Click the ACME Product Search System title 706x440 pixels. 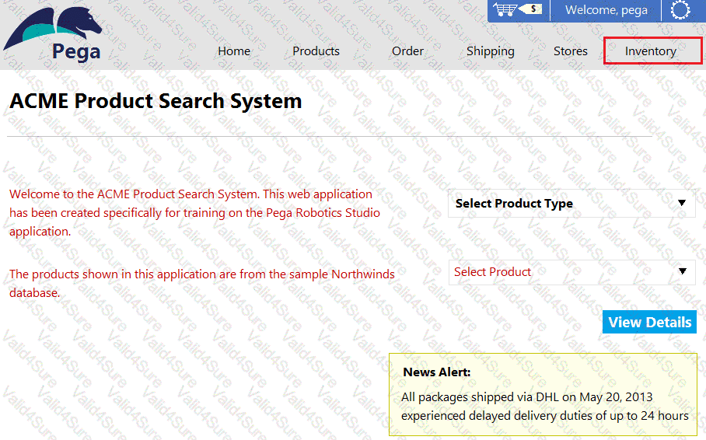coord(156,101)
